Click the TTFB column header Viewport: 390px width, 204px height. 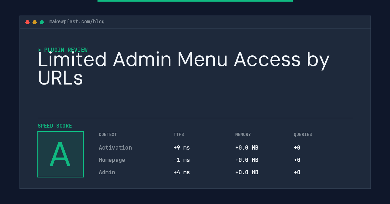coord(179,135)
